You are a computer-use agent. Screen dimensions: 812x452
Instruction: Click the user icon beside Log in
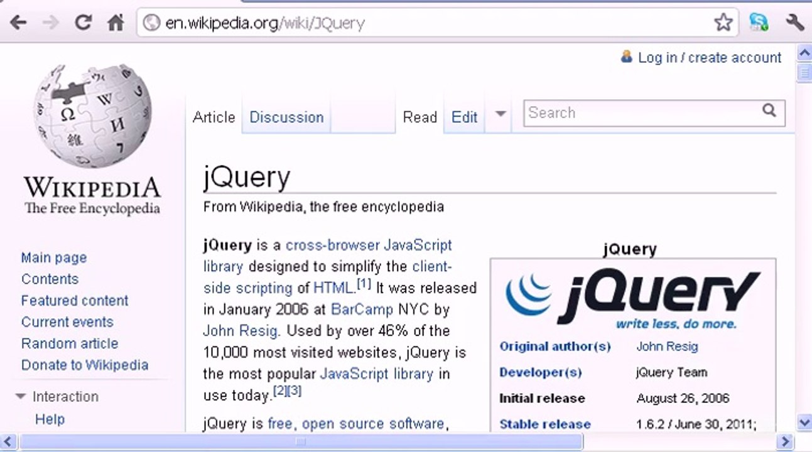pyautogui.click(x=626, y=56)
